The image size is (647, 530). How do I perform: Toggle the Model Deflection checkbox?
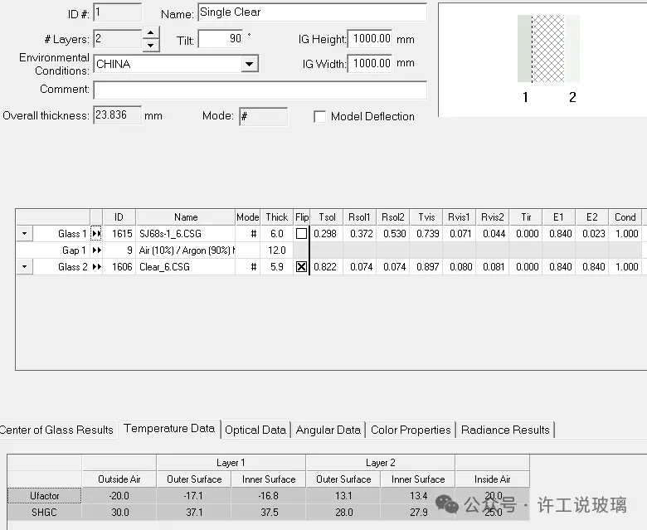[x=320, y=117]
